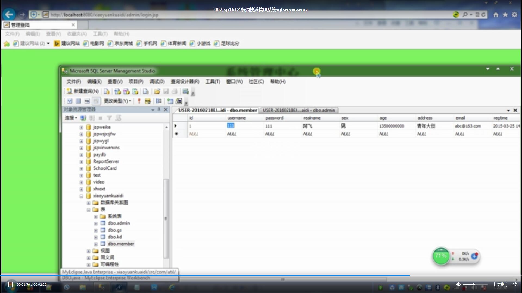Image resolution: width=522 pixels, height=293 pixels.
Task: Expand the SchoolCard database node
Action: click(x=81, y=168)
